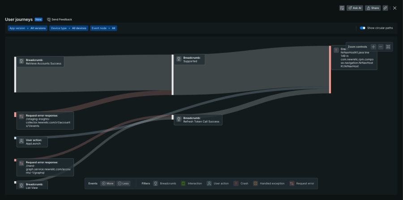Click the zoom in plus icon
This screenshot has height=200, width=403.
coord(373,47)
